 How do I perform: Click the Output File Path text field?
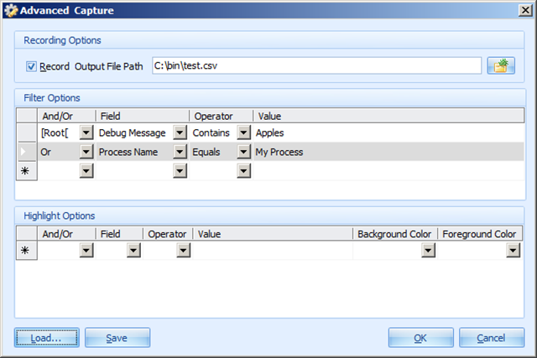315,65
